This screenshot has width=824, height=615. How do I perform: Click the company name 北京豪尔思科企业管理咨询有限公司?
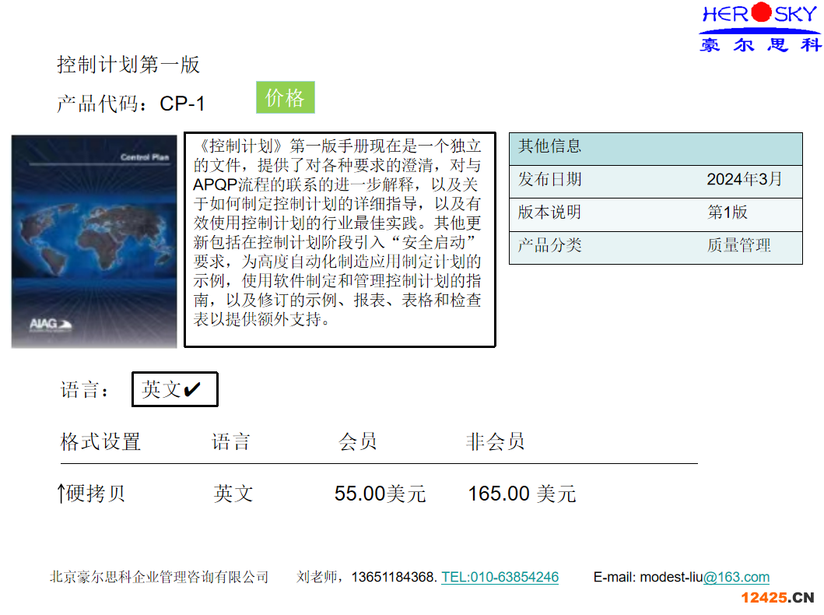[x=160, y=577]
